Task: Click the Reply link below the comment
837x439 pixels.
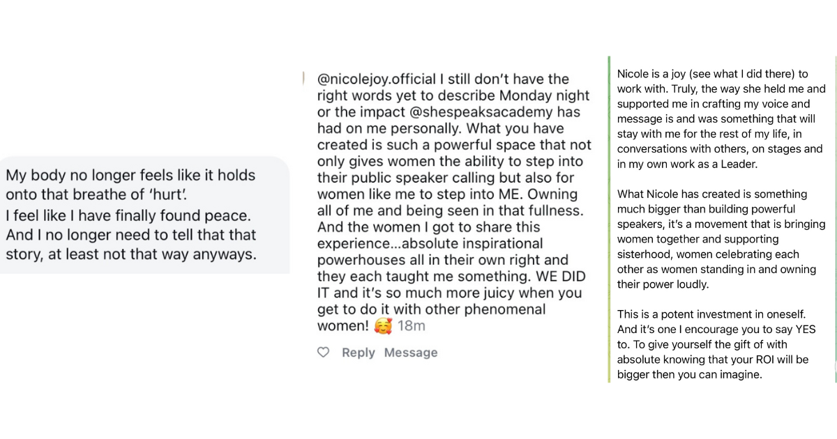Action: [359, 353]
